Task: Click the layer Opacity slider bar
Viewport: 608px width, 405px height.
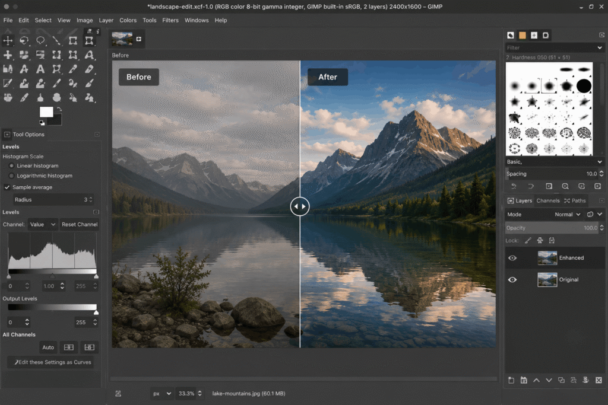Action: [552, 228]
